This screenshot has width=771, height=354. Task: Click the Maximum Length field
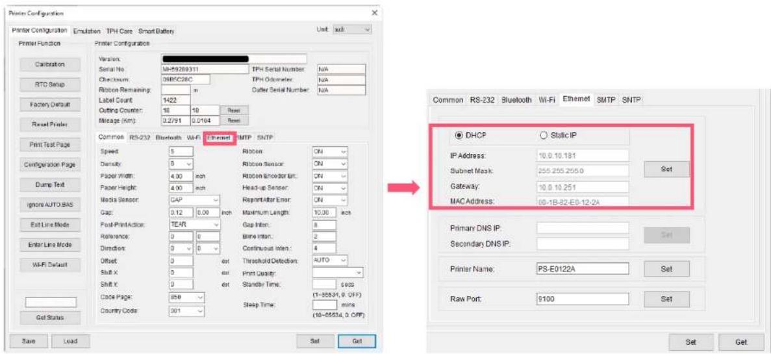325,212
